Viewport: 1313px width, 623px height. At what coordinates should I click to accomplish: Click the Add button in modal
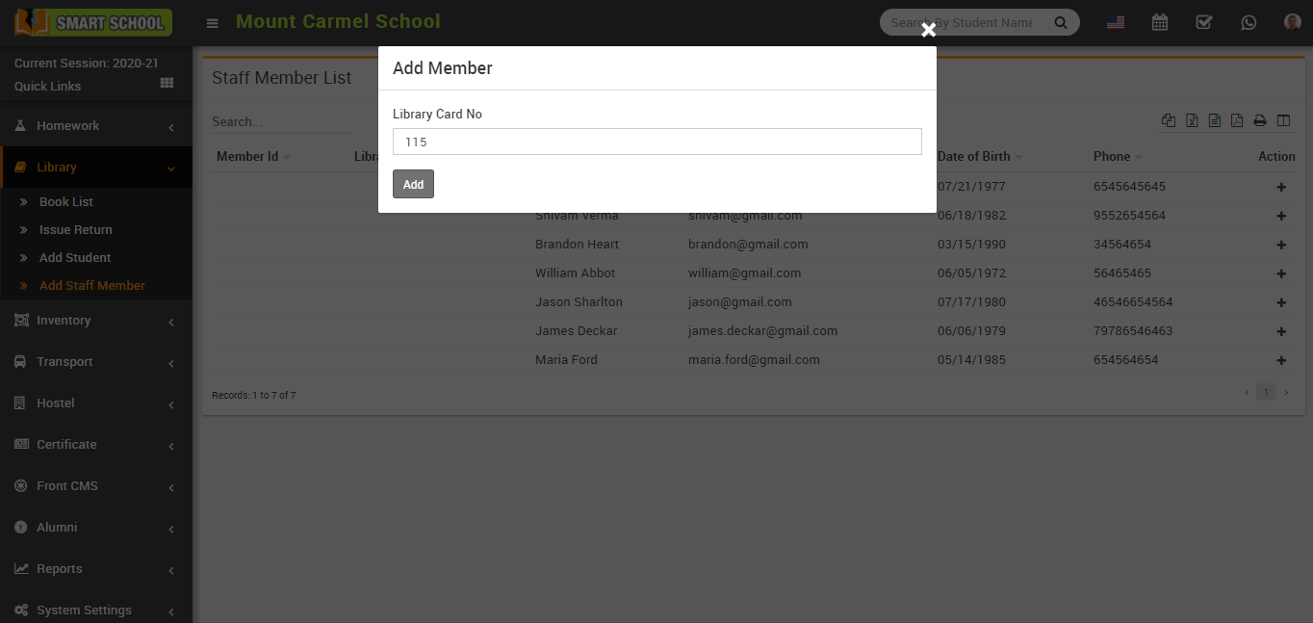[413, 184]
